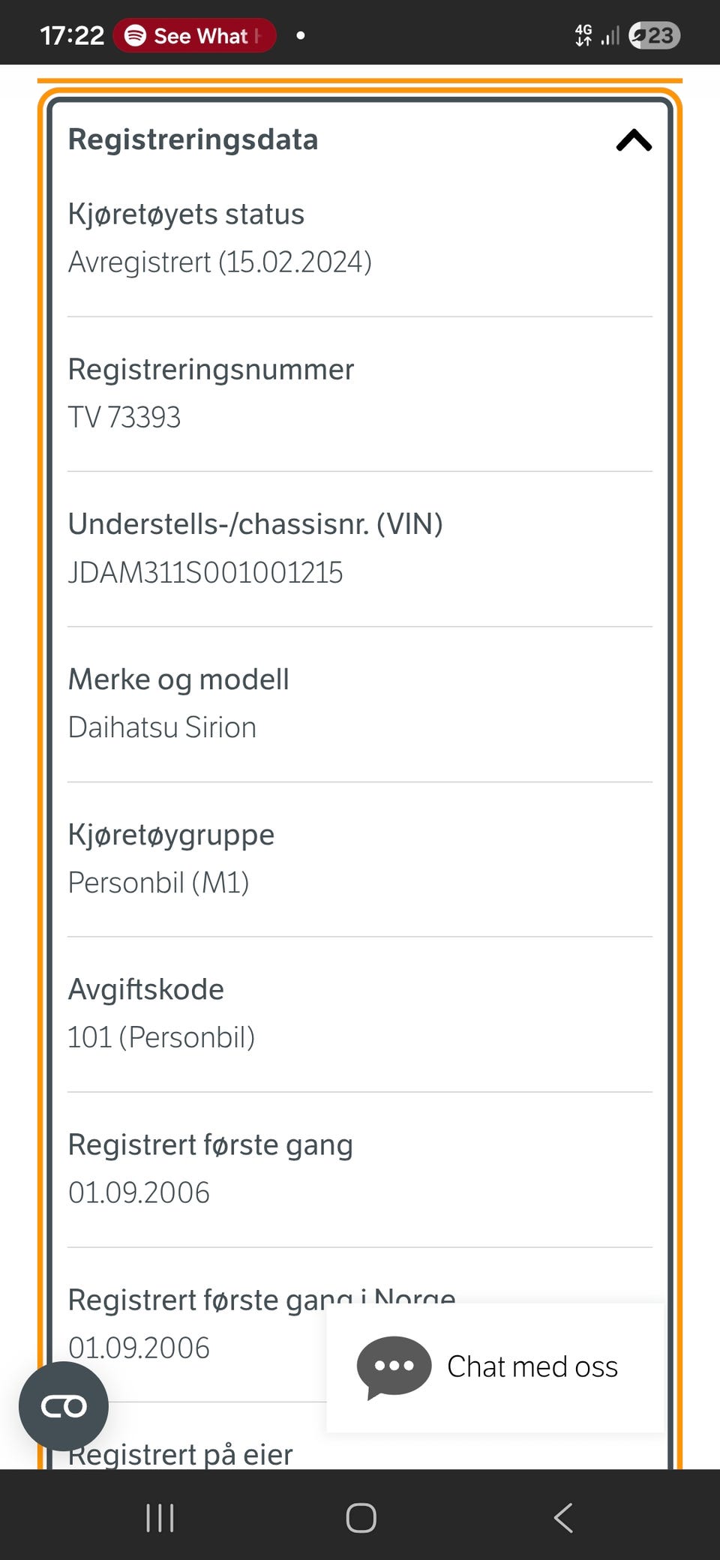Tap the 'Registrert på eier' label
The height and width of the screenshot is (1560, 720).
point(180,1455)
